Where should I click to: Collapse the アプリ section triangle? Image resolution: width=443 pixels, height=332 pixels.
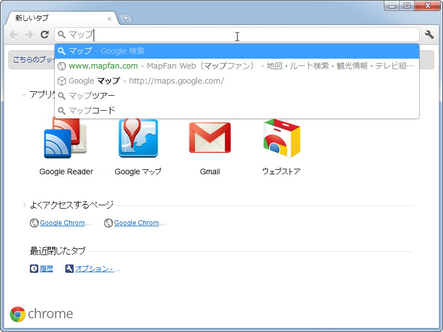(x=24, y=95)
